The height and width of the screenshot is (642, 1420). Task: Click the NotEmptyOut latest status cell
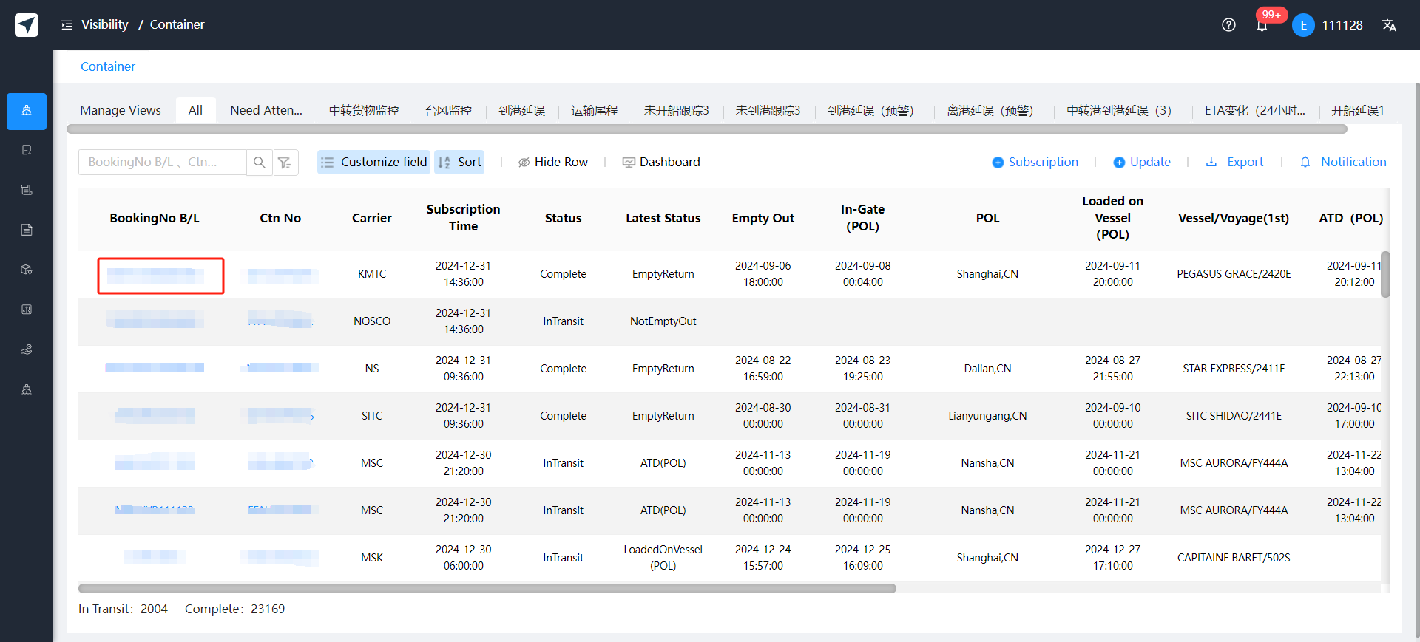pyautogui.click(x=663, y=321)
